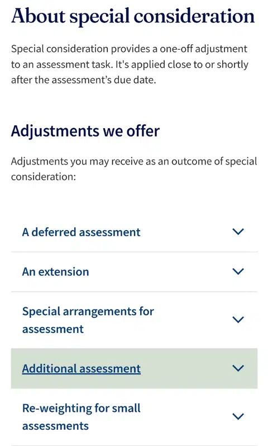Select the A deferred assessment title text
The image size is (268, 446).
click(x=81, y=232)
